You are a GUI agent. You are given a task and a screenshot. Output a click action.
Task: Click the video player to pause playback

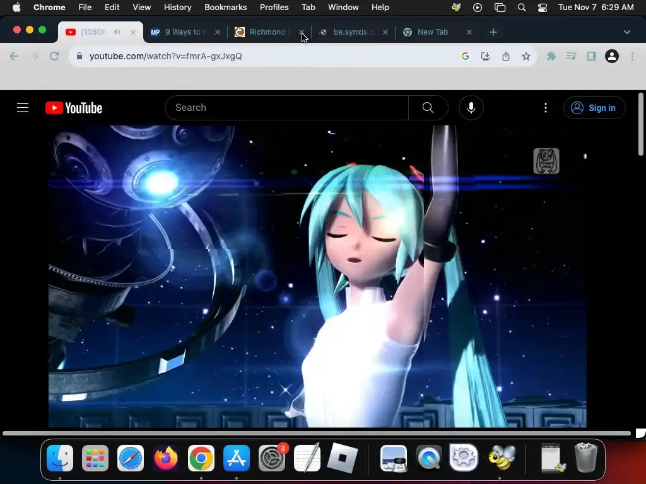click(317, 276)
